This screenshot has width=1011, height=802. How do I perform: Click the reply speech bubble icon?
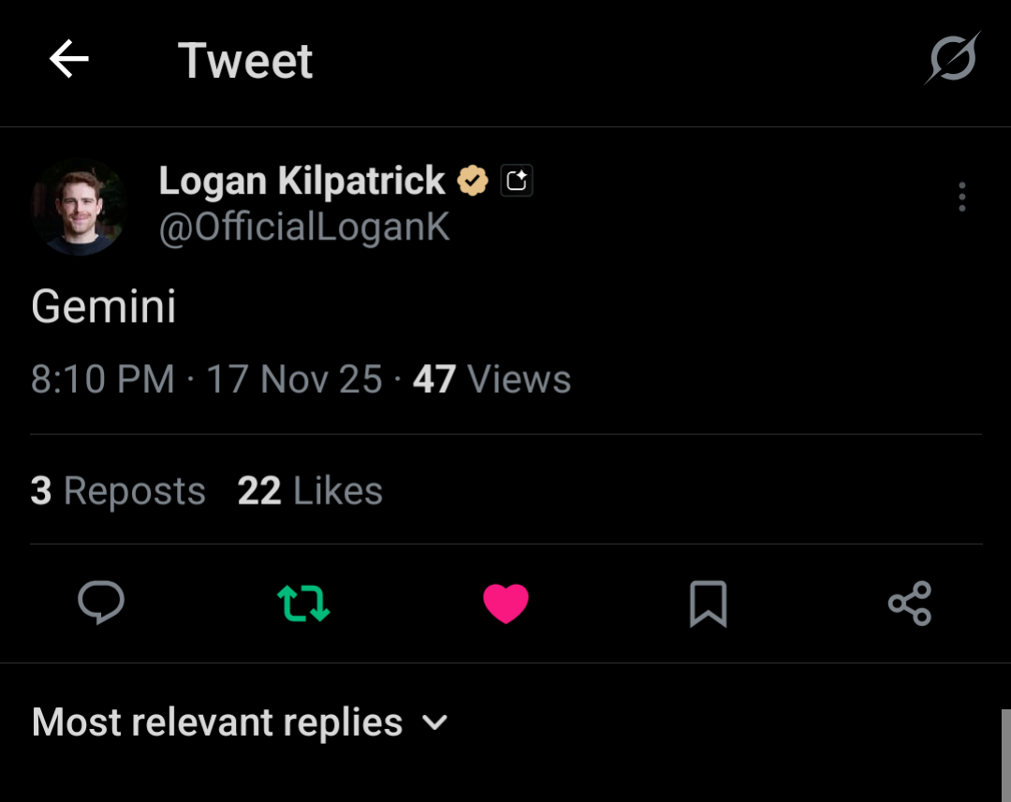[101, 603]
